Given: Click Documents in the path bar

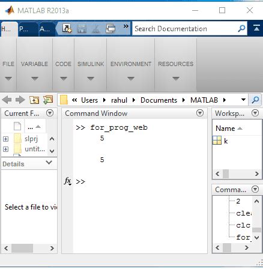Looking at the screenshot, I should tap(159, 100).
